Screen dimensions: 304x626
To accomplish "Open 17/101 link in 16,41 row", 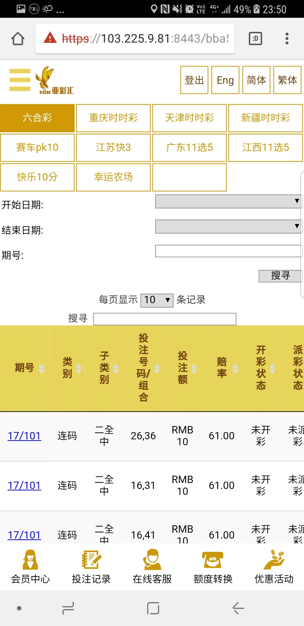I will 24,535.
